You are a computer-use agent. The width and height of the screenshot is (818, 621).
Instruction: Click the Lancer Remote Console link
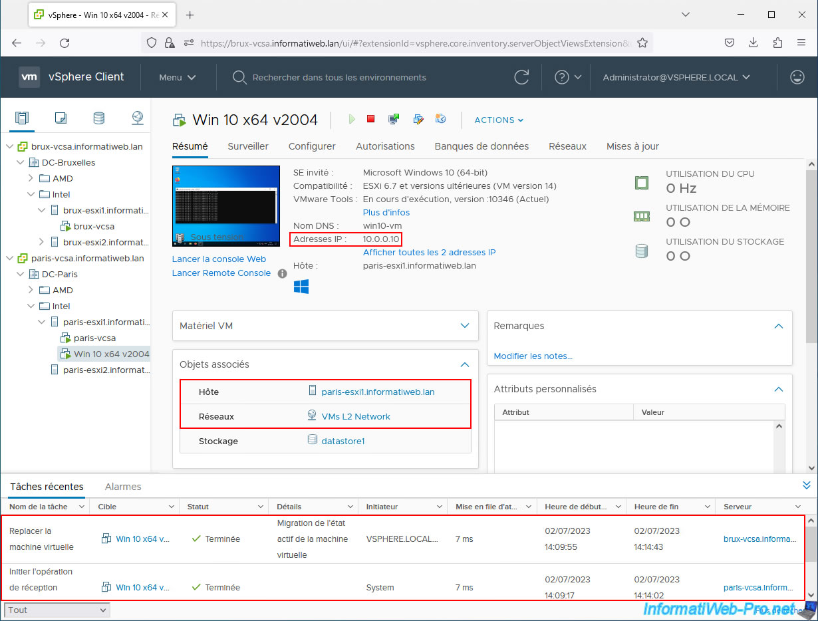coord(221,273)
